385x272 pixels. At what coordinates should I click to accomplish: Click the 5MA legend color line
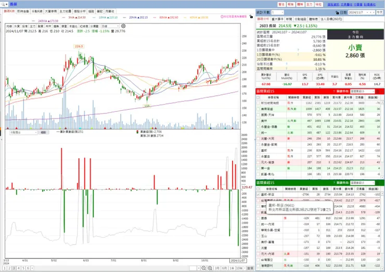tap(64, 18)
